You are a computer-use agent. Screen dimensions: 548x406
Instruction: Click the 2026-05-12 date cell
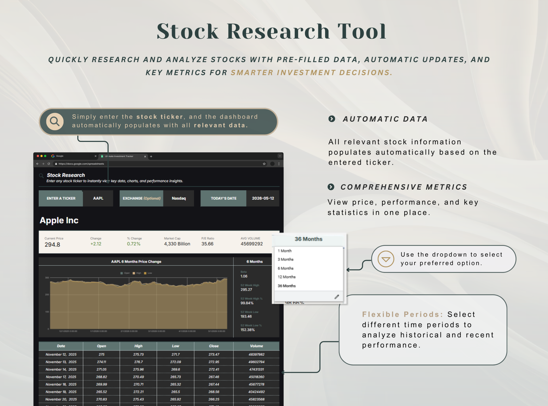tap(263, 198)
